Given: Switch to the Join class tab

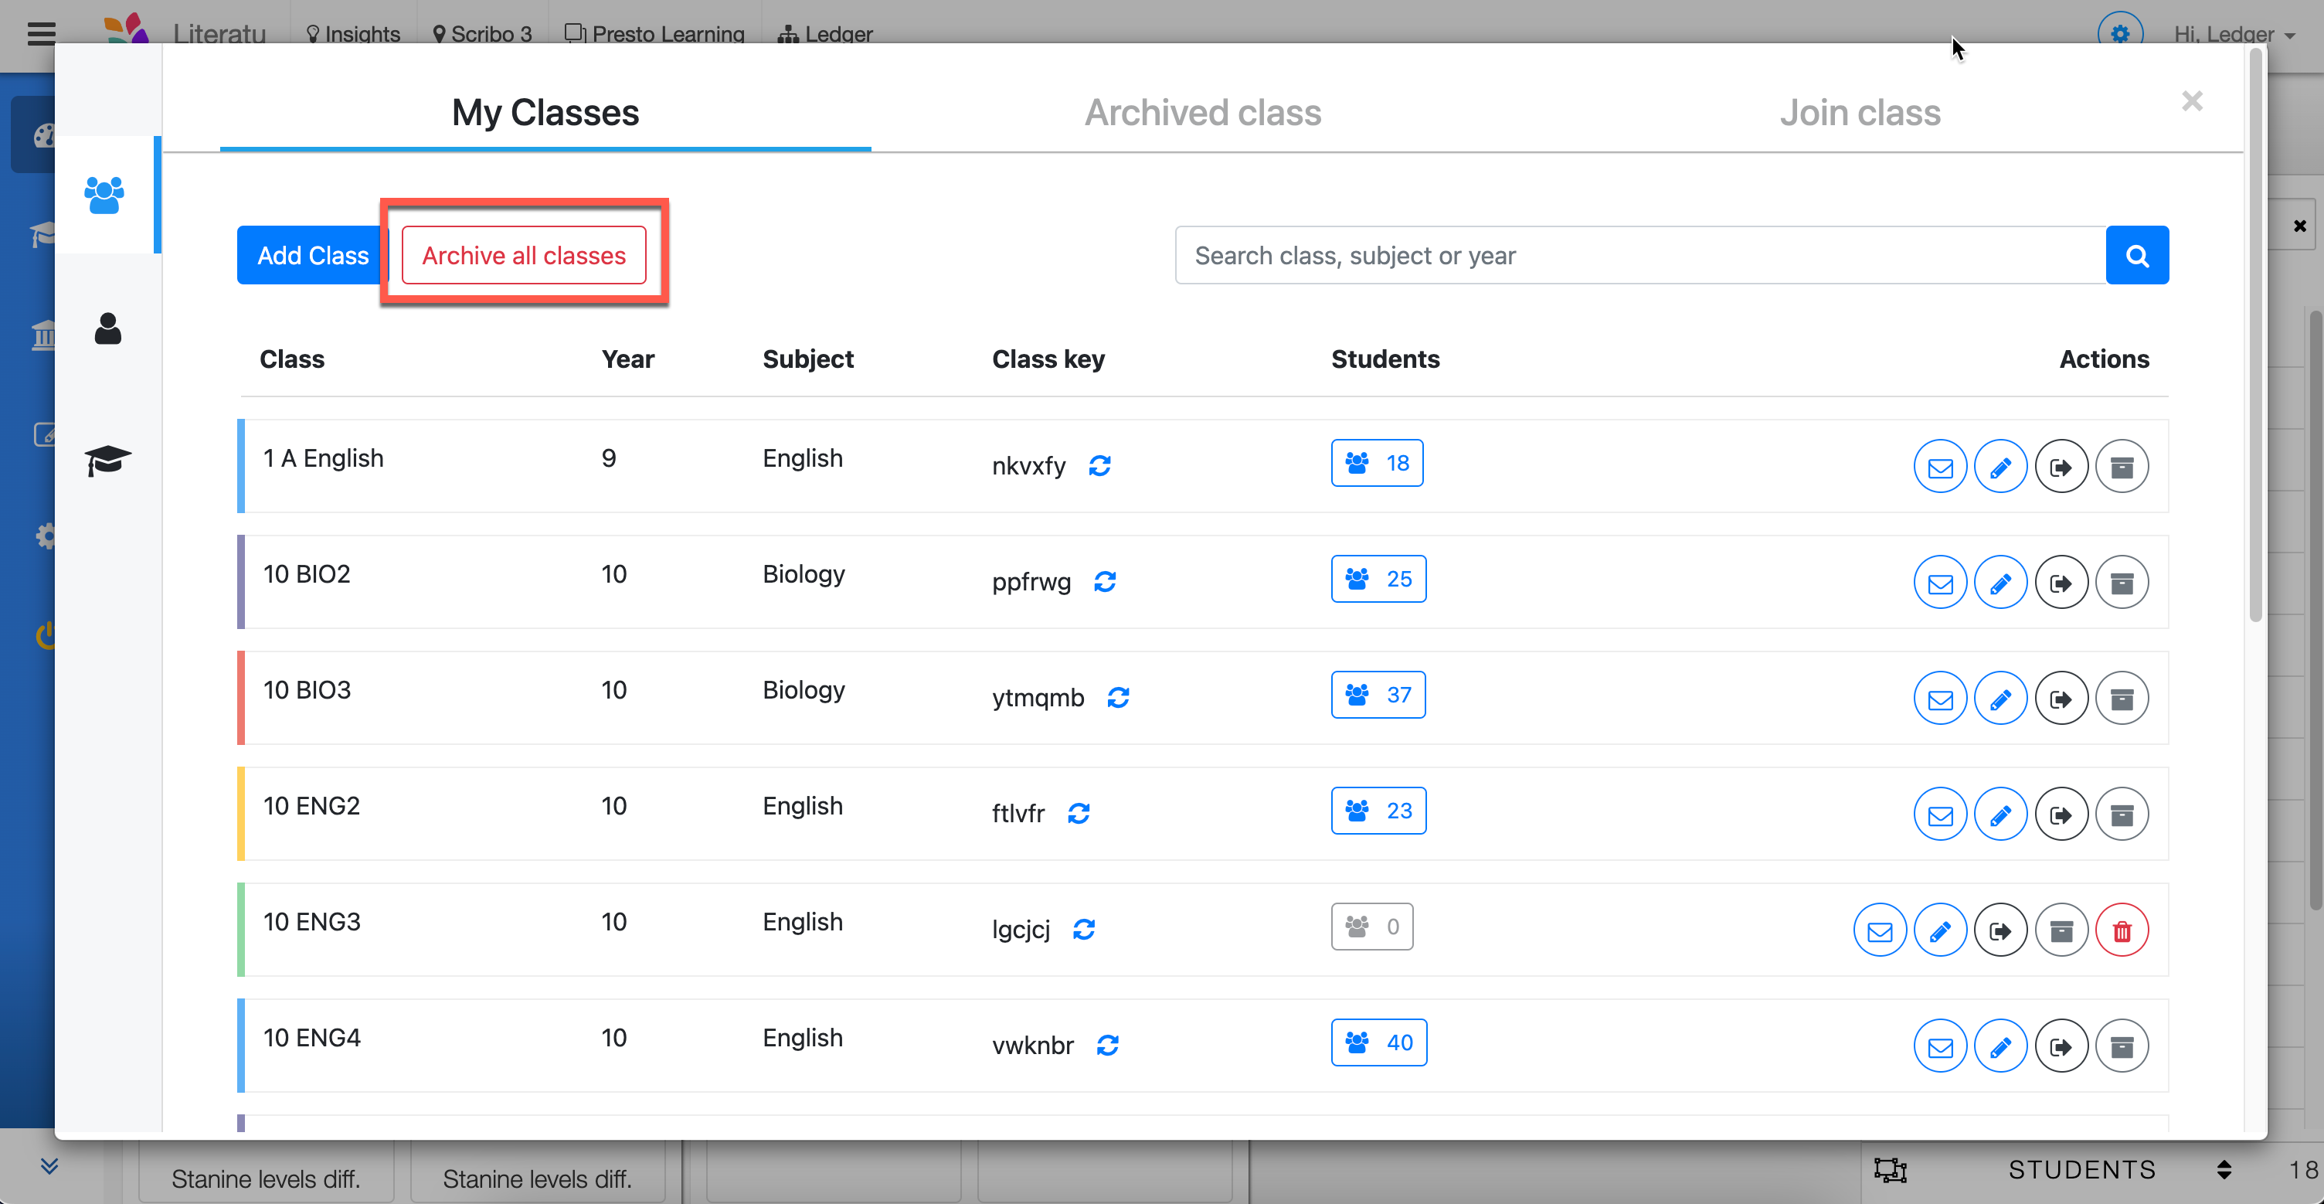Looking at the screenshot, I should (x=1860, y=113).
